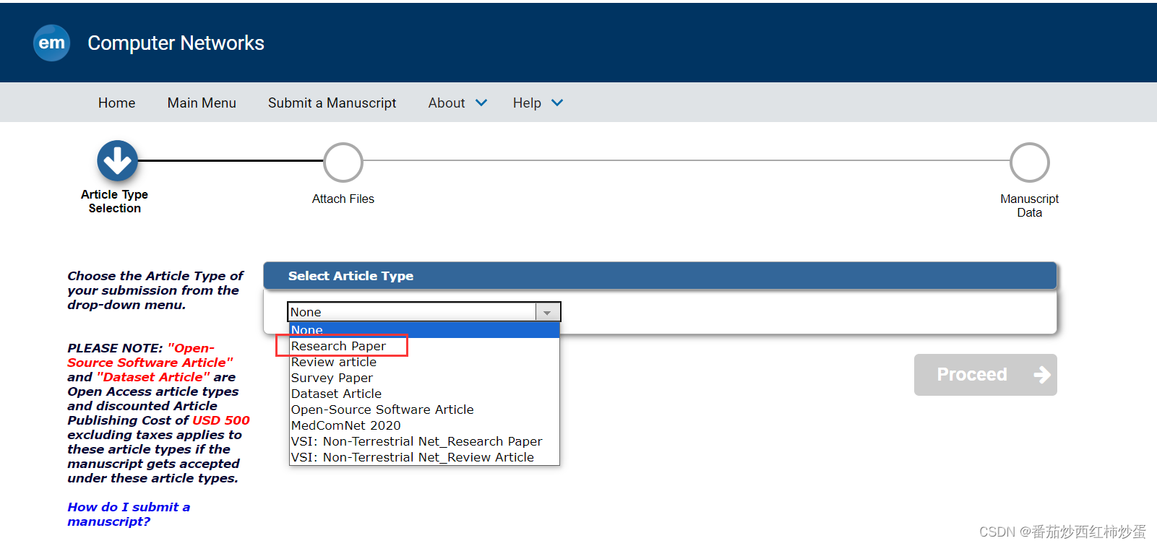The width and height of the screenshot is (1157, 546).
Task: Click the Manuscript Data step label
Action: pos(1029,206)
